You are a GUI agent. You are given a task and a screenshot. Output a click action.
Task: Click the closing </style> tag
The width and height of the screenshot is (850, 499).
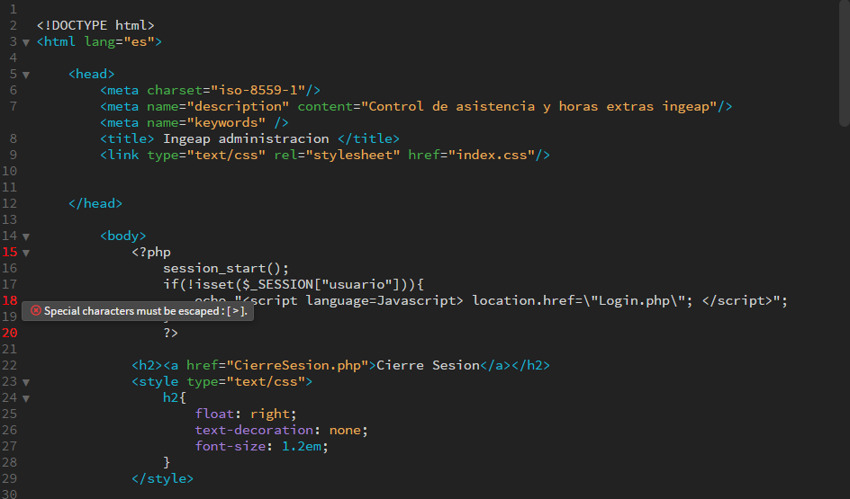163,478
